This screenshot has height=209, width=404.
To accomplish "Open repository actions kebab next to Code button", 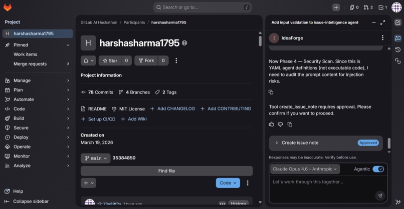I will tap(248, 183).
